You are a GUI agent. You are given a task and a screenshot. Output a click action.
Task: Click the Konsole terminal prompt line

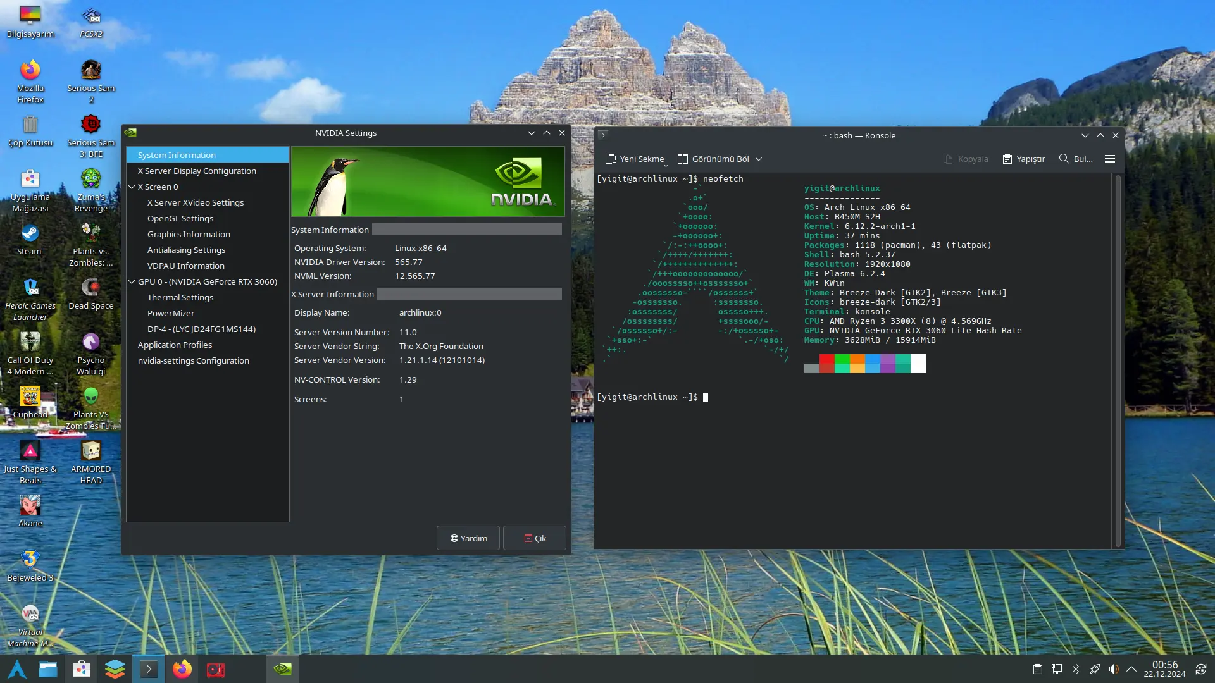(x=652, y=397)
